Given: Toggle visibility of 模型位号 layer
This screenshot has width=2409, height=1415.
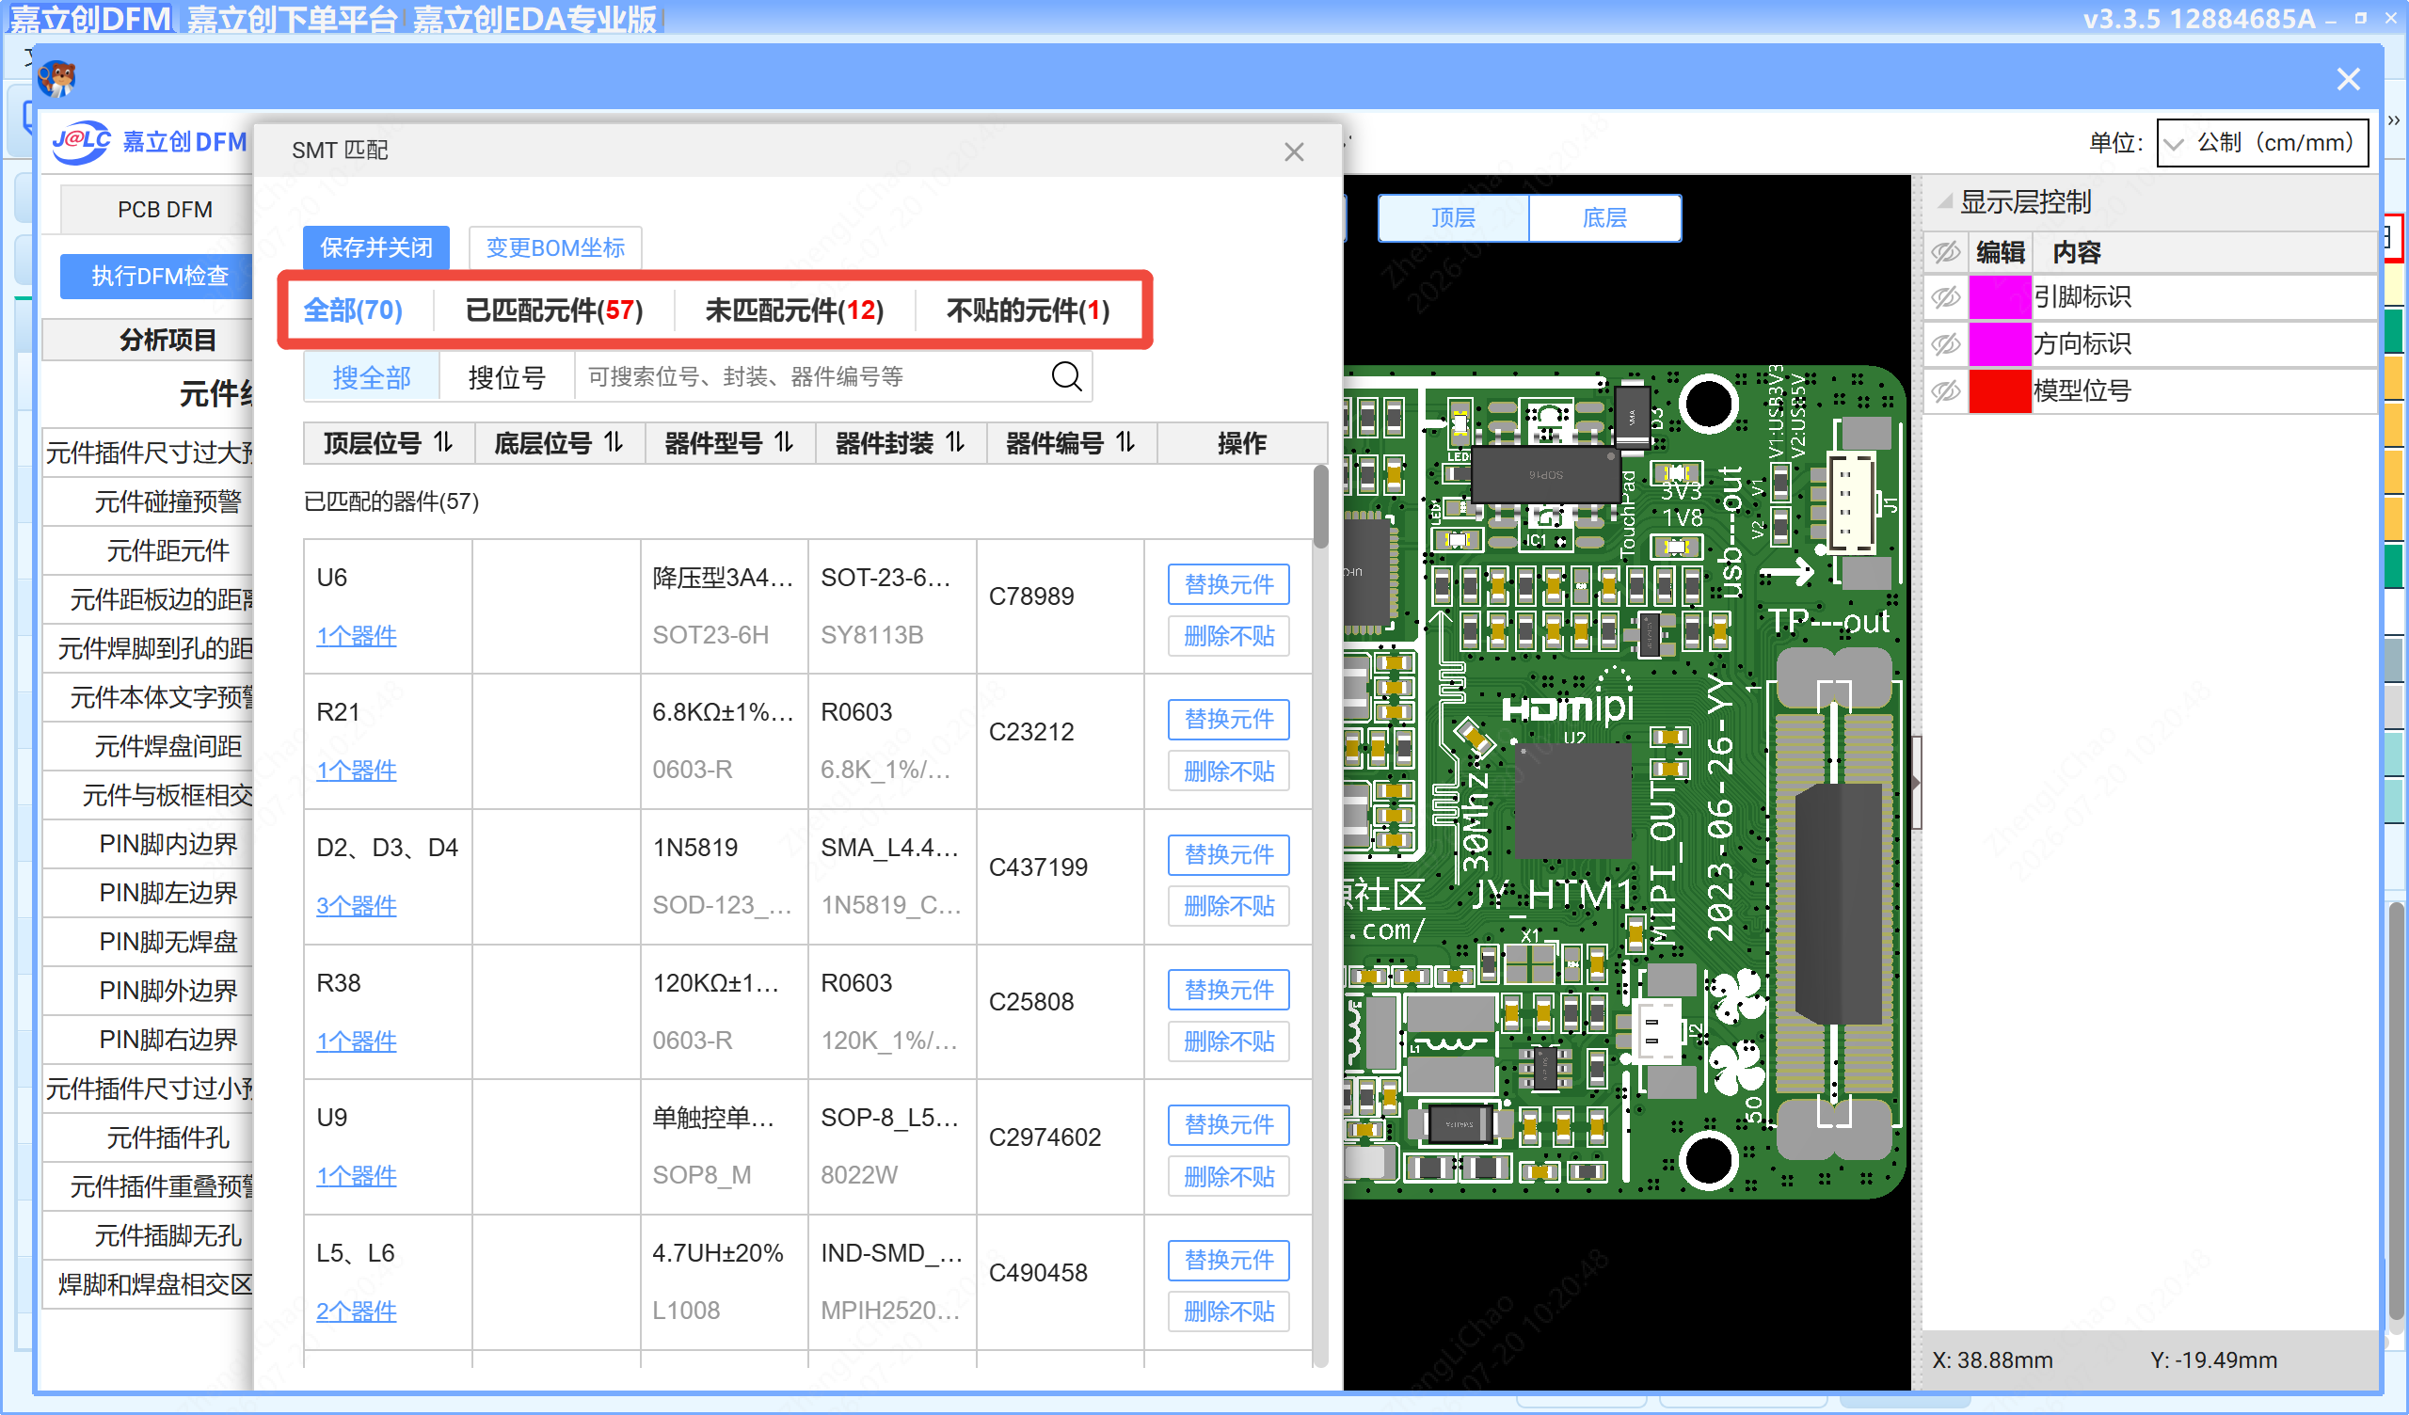Looking at the screenshot, I should click(1945, 391).
